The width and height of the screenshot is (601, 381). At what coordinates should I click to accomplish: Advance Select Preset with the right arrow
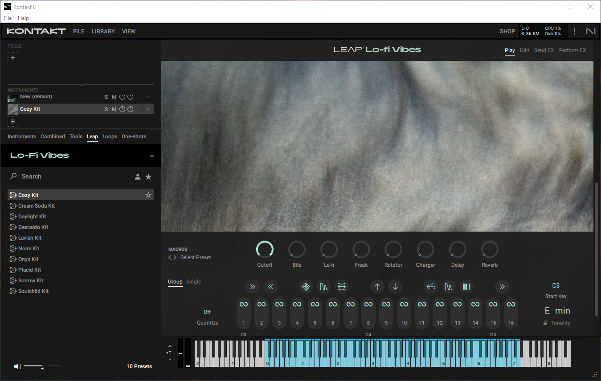click(x=175, y=257)
